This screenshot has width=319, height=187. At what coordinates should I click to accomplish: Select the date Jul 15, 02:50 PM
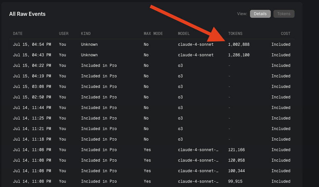(x=32, y=97)
